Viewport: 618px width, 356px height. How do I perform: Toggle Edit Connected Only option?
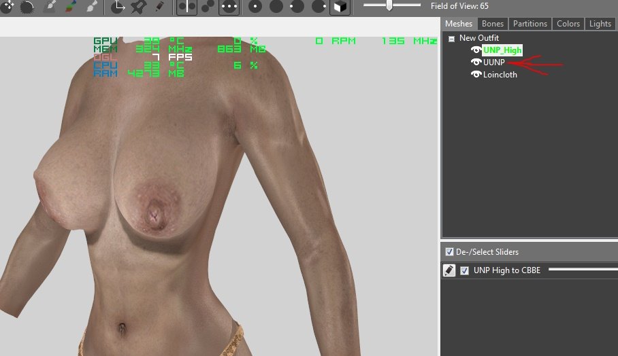pos(208,6)
